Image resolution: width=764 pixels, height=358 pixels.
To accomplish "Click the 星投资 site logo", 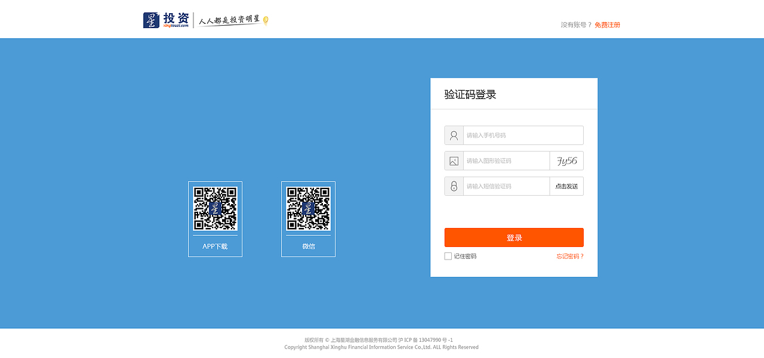I will [163, 18].
